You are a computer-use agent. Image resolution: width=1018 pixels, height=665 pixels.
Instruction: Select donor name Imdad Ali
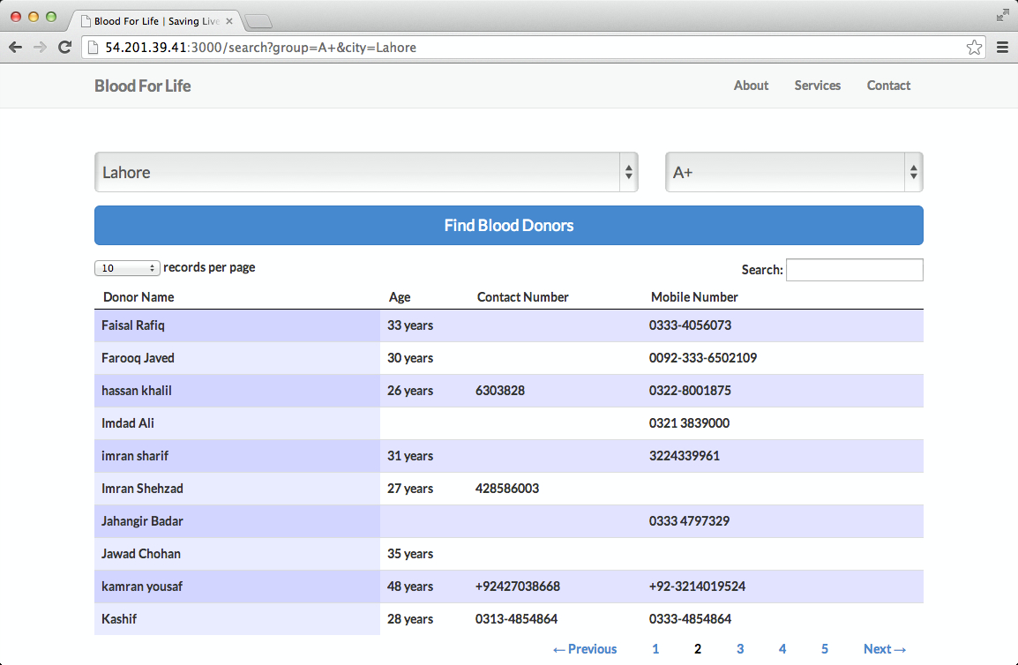[x=128, y=422]
